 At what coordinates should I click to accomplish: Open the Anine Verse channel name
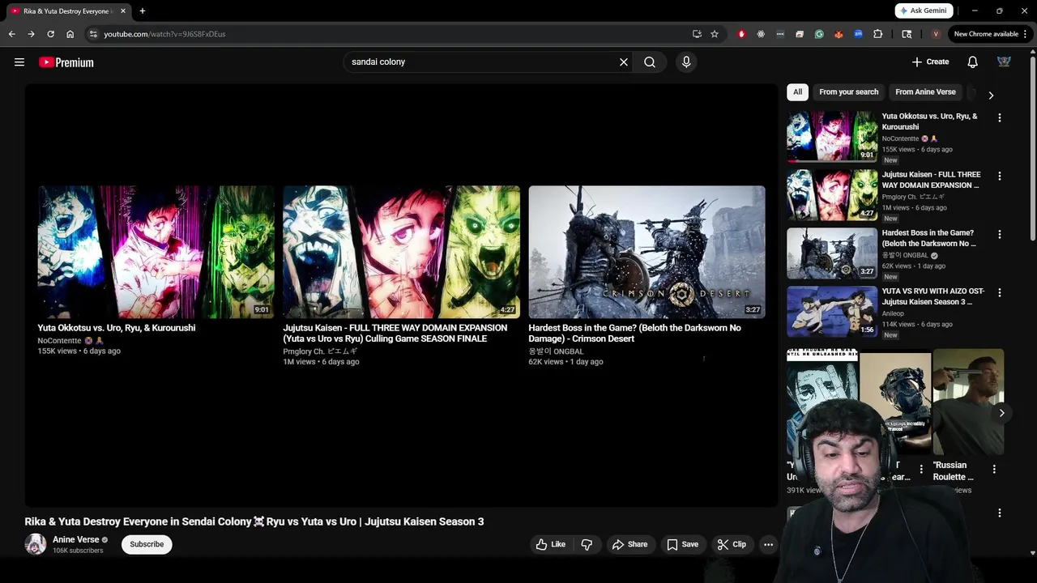(x=75, y=539)
